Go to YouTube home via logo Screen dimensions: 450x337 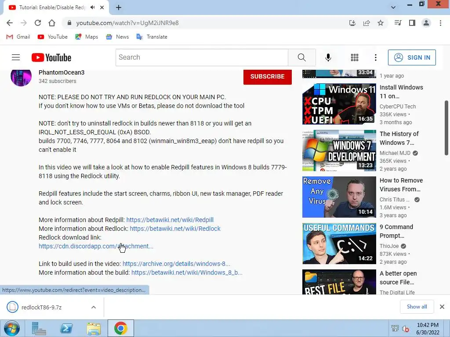tap(51, 57)
